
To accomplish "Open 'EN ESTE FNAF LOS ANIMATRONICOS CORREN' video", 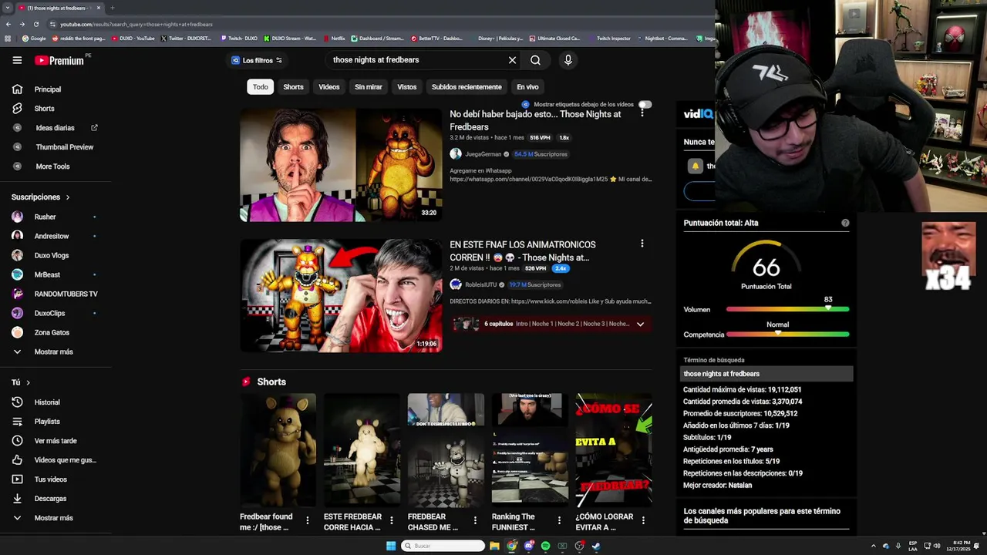I will pyautogui.click(x=523, y=251).
